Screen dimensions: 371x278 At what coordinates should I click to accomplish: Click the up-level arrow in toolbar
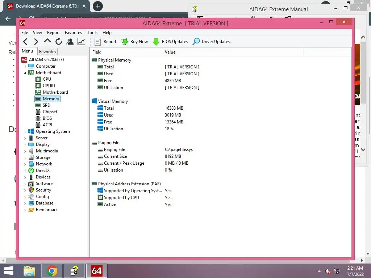click(x=47, y=41)
